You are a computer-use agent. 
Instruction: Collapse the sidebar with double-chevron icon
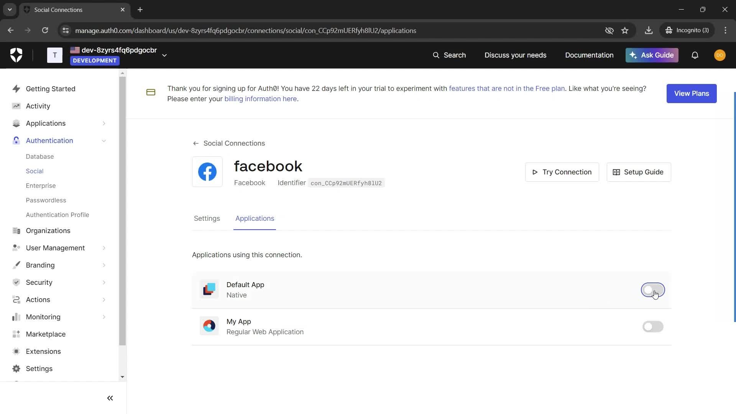click(110, 398)
